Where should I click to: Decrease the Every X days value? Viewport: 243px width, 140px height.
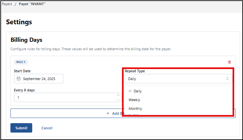118,99
